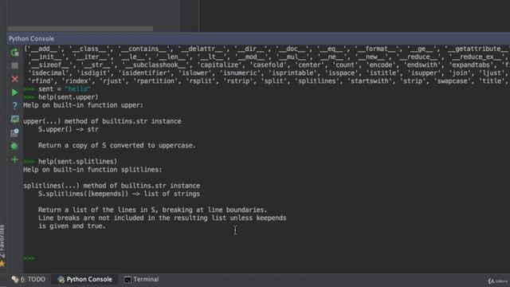
Task: Stop the running console process
Action: tap(14, 65)
